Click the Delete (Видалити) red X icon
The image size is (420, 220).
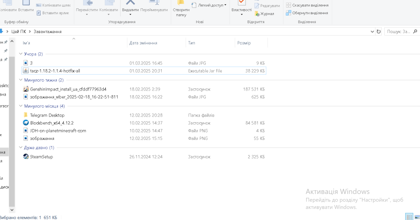130,3
